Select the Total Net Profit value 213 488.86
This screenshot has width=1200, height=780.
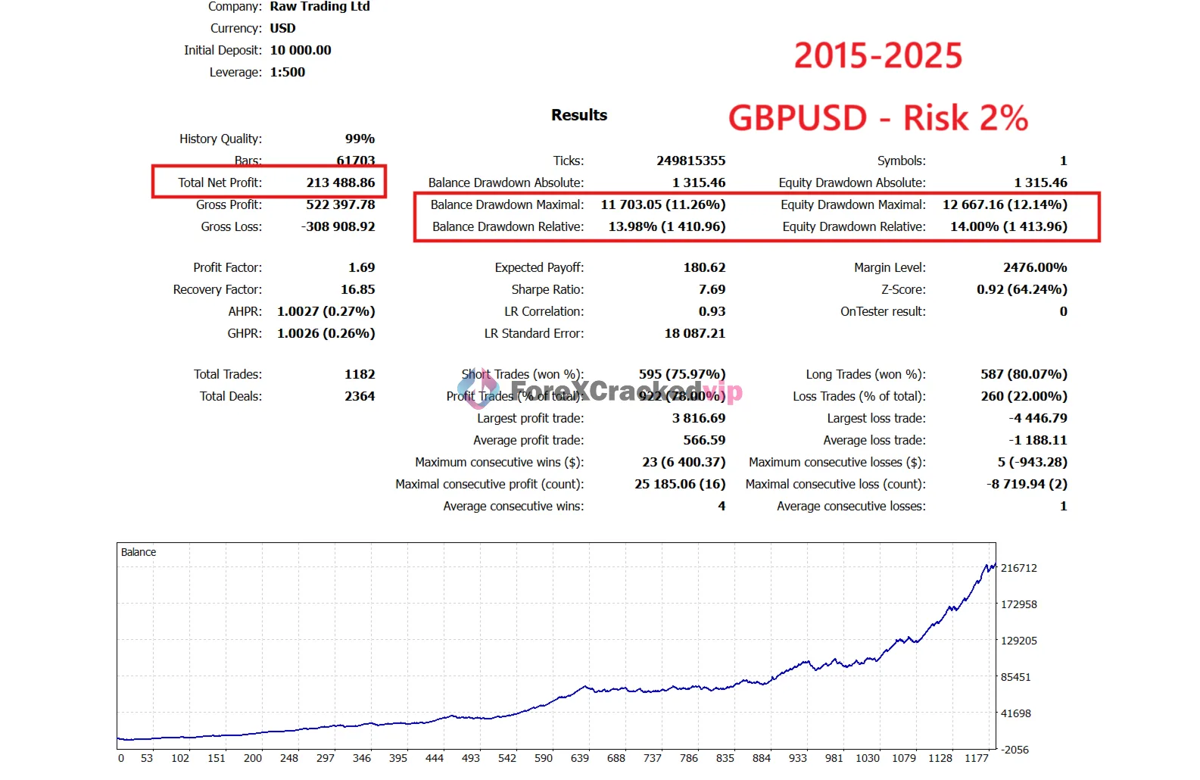pyautogui.click(x=340, y=183)
